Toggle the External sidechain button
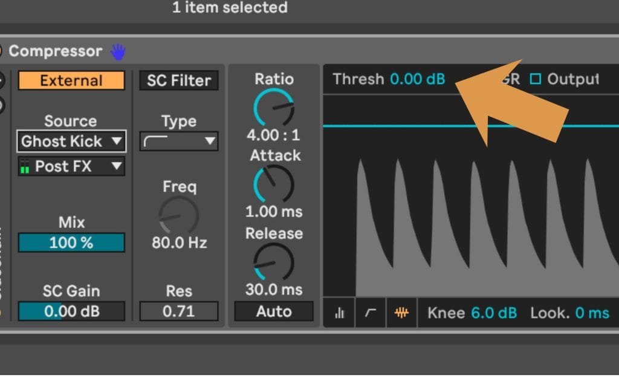Screen dimensions: 619x387 [71, 80]
